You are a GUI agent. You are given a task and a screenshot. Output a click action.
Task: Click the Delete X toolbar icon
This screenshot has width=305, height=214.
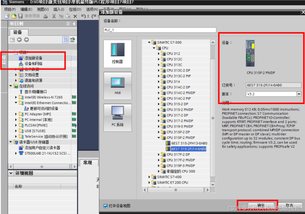(x=75, y=16)
